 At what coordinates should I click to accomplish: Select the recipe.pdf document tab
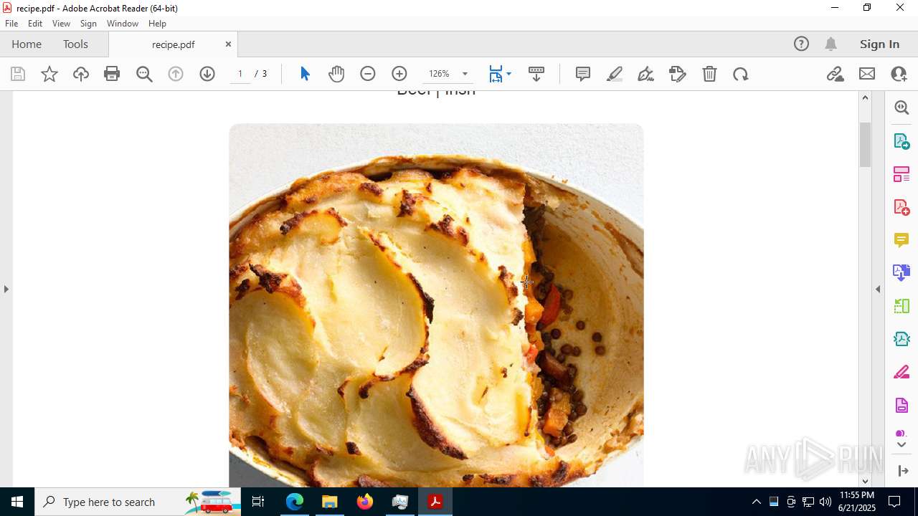point(174,44)
